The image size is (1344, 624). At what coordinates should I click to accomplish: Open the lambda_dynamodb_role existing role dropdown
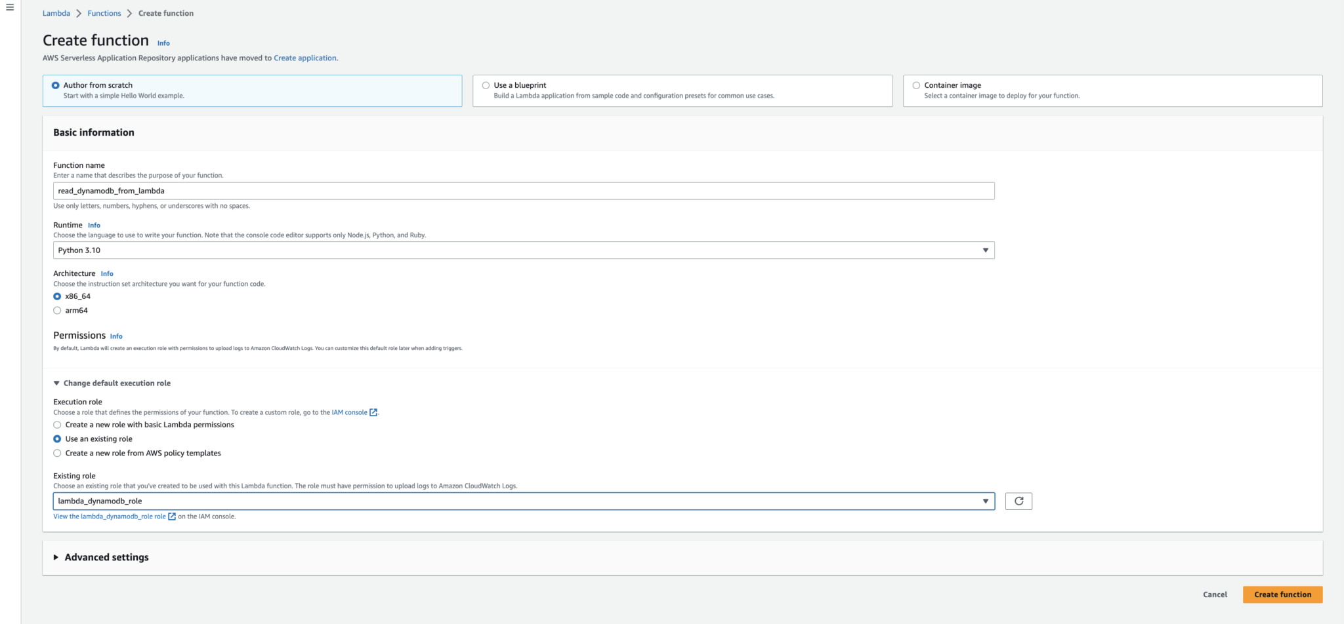(523, 501)
